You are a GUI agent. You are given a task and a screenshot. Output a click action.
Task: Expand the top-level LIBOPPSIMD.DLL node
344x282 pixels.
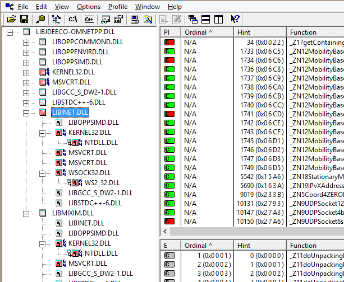point(26,63)
